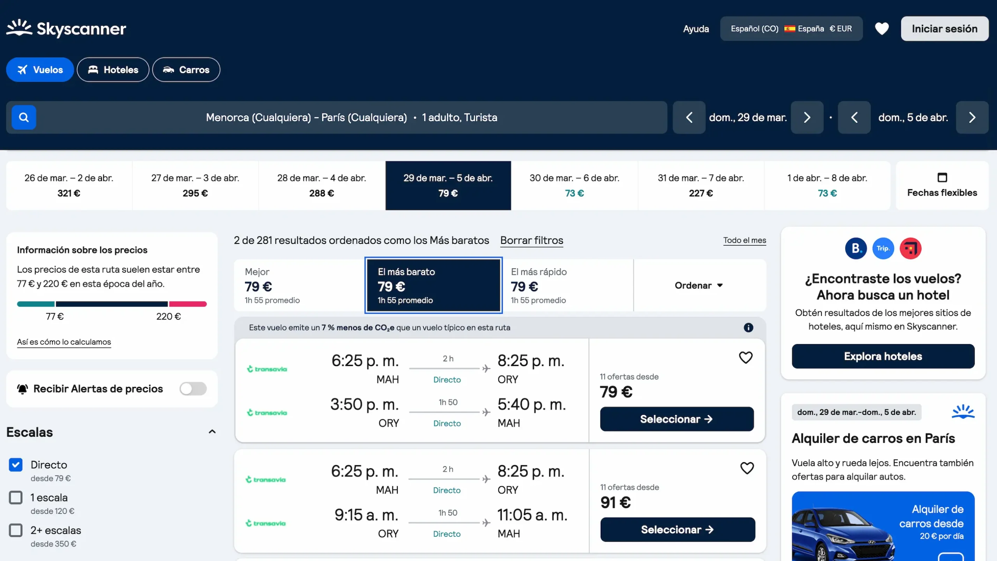This screenshot has height=561, width=997.
Task: Click the Borrar filtros link
Action: point(532,240)
